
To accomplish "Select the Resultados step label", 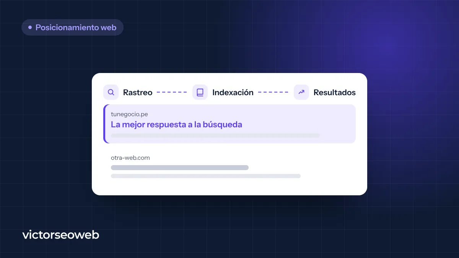I will pyautogui.click(x=335, y=92).
